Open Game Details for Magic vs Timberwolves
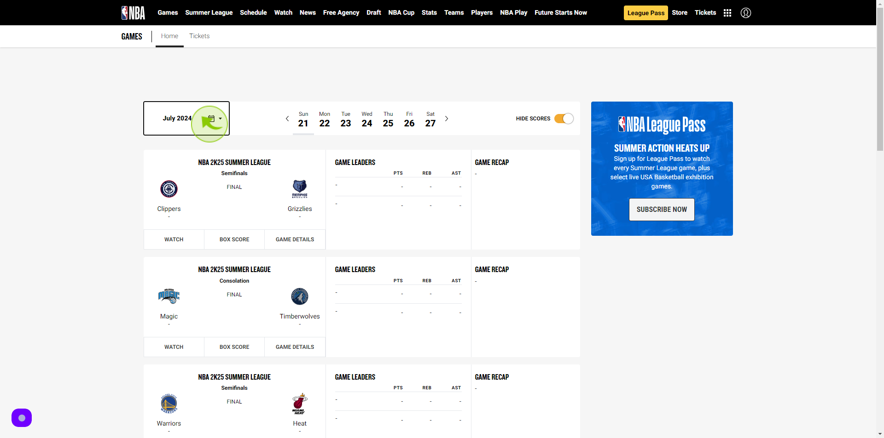This screenshot has width=884, height=438. pyautogui.click(x=295, y=347)
